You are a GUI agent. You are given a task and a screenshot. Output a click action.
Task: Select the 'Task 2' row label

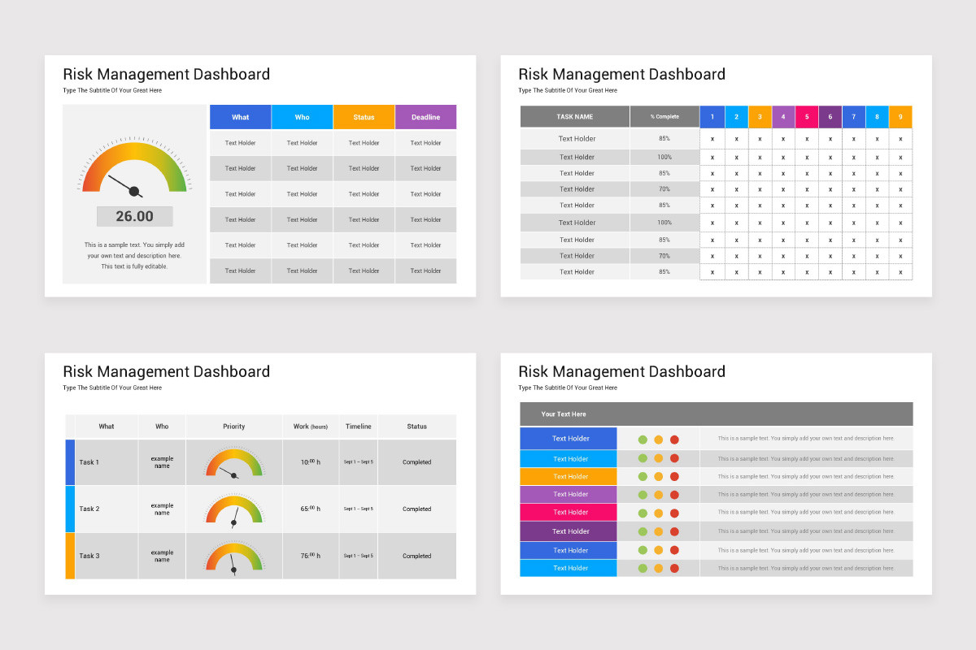(89, 509)
